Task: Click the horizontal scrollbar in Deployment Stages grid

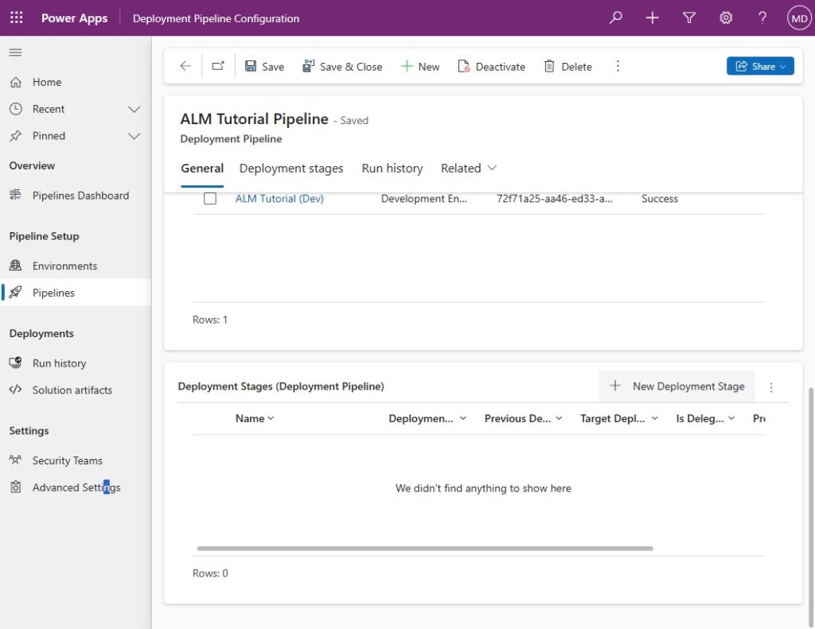Action: pos(425,549)
